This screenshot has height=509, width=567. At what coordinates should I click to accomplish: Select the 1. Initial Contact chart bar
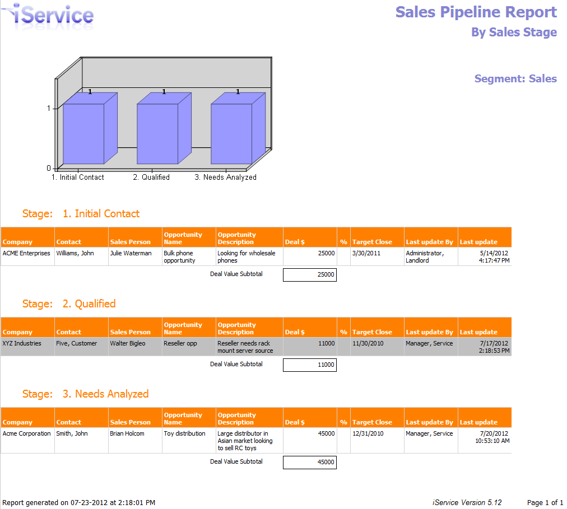90,128
